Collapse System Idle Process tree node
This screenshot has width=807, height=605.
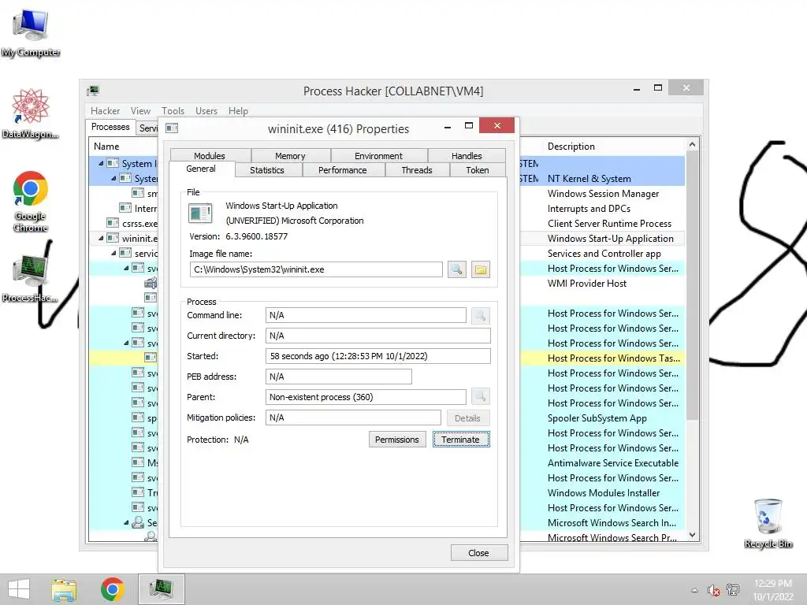[101, 163]
